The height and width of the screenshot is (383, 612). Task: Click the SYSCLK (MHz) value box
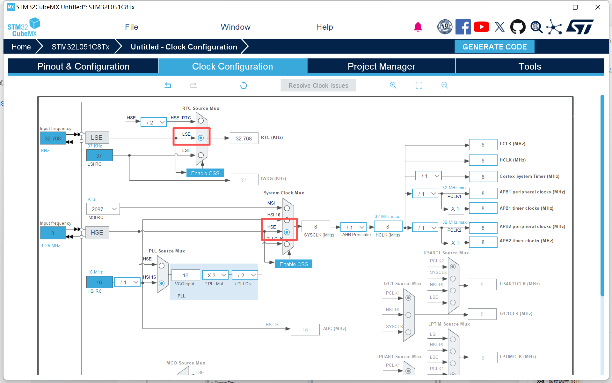click(x=316, y=226)
